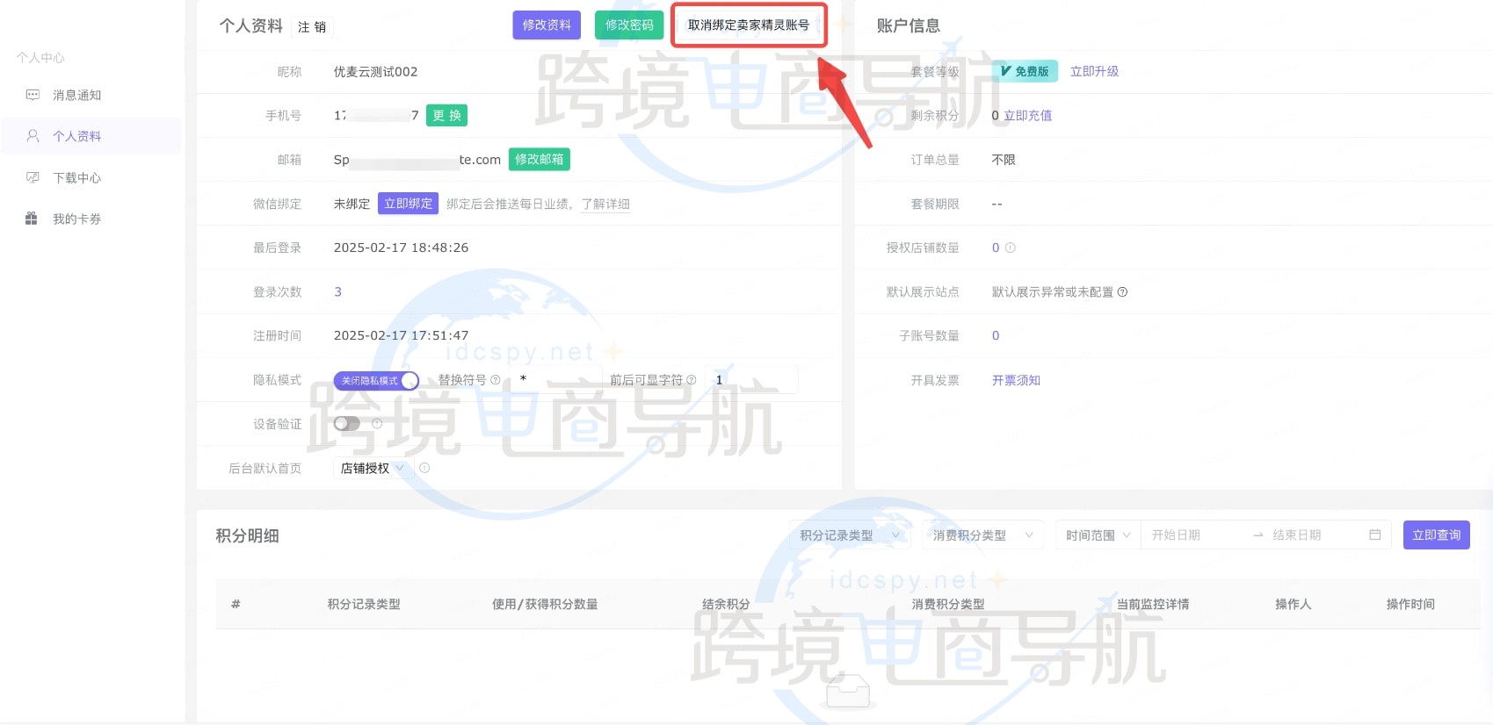Click the 注销 button
This screenshot has height=725, width=1493.
[312, 27]
